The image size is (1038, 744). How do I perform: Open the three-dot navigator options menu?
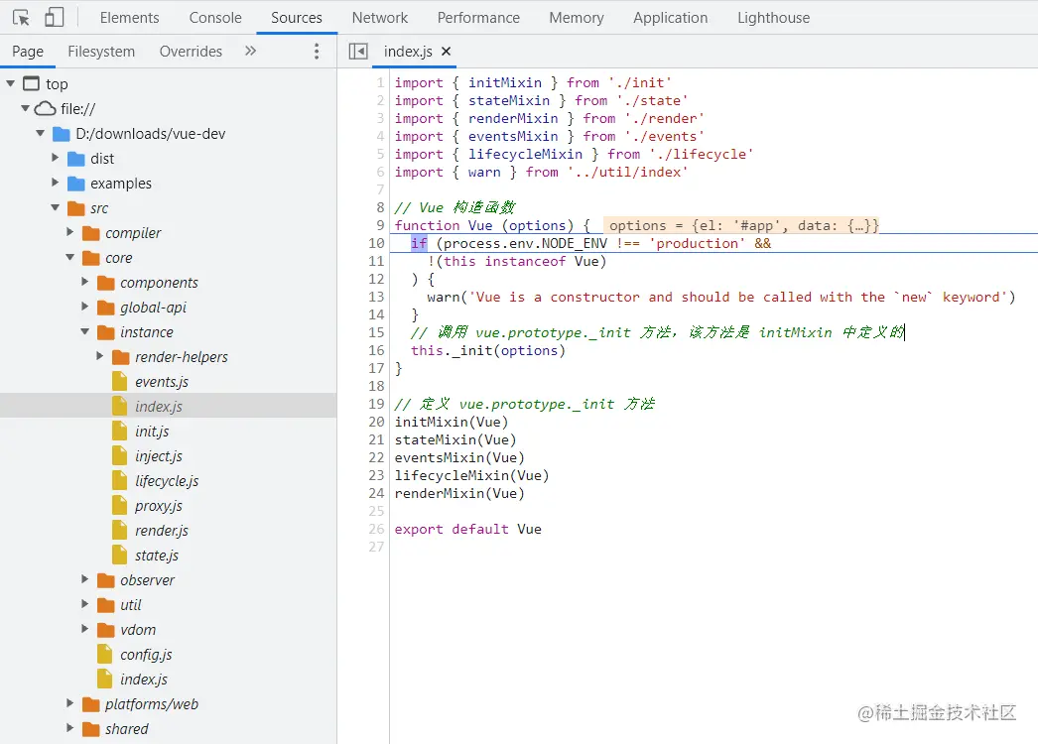(317, 51)
